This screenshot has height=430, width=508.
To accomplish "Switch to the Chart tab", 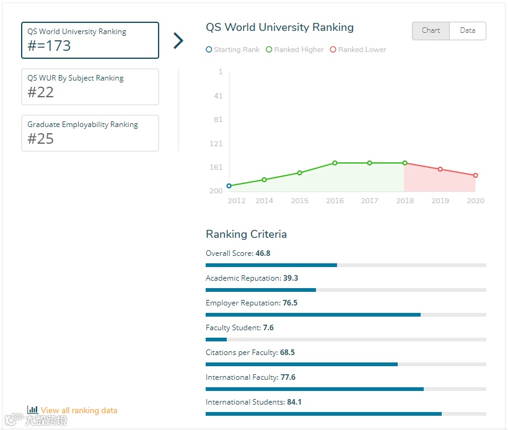I will (x=431, y=31).
